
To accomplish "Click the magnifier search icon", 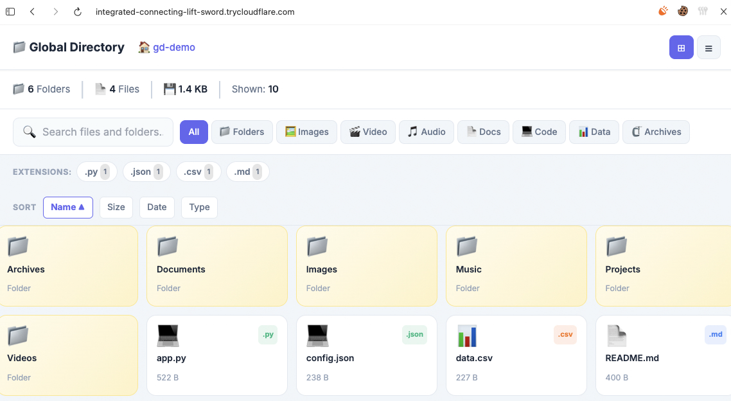I will [30, 132].
